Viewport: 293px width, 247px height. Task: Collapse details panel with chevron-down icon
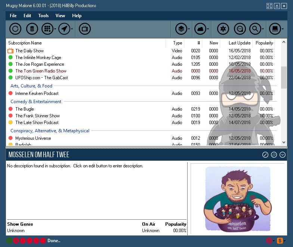pyautogui.click(x=283, y=155)
